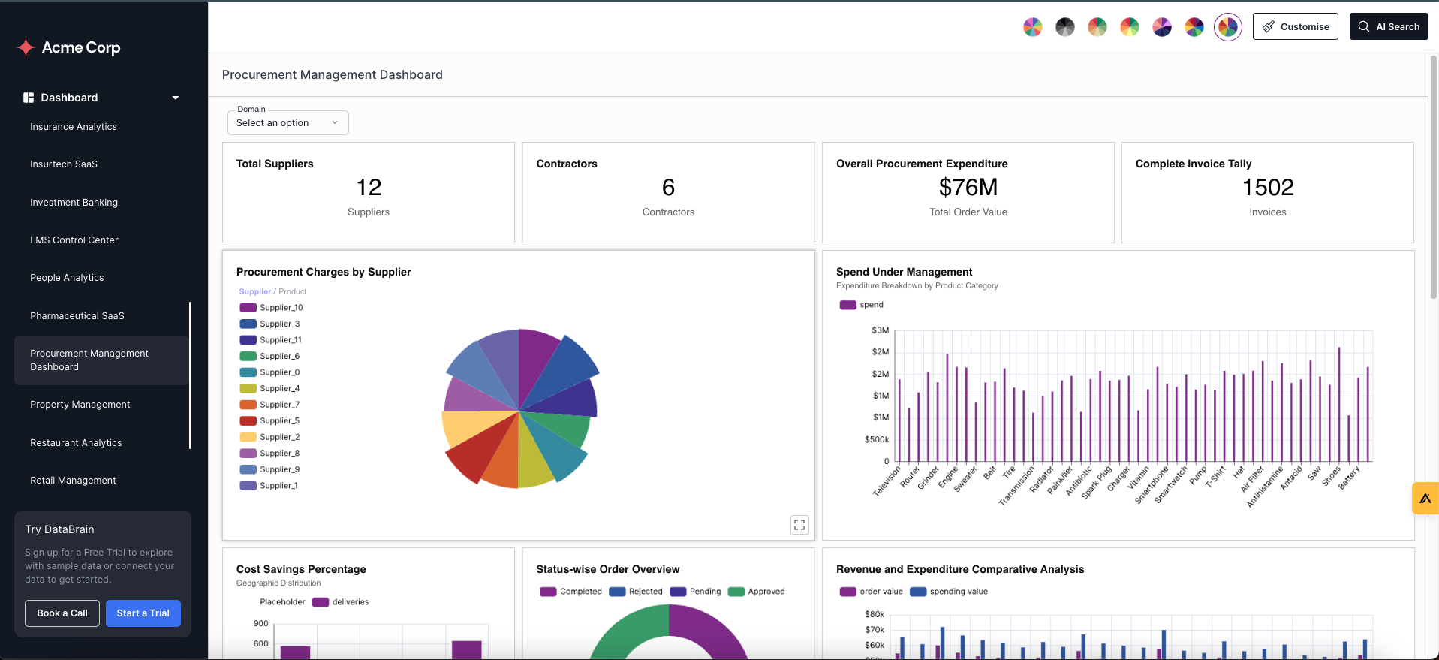Collapse the Dashboard menu caret
This screenshot has width=1439, height=660.
(x=176, y=98)
